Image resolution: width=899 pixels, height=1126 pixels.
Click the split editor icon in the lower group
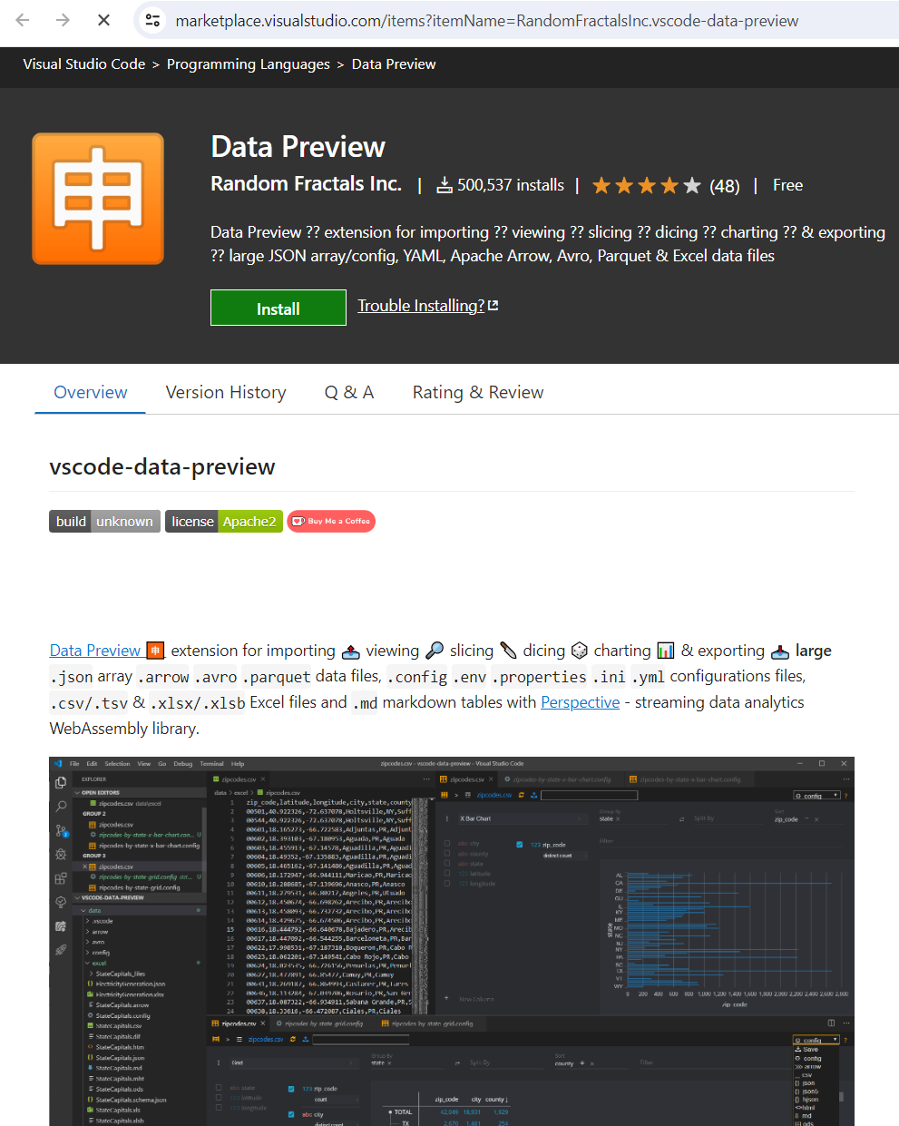pos(831,1023)
